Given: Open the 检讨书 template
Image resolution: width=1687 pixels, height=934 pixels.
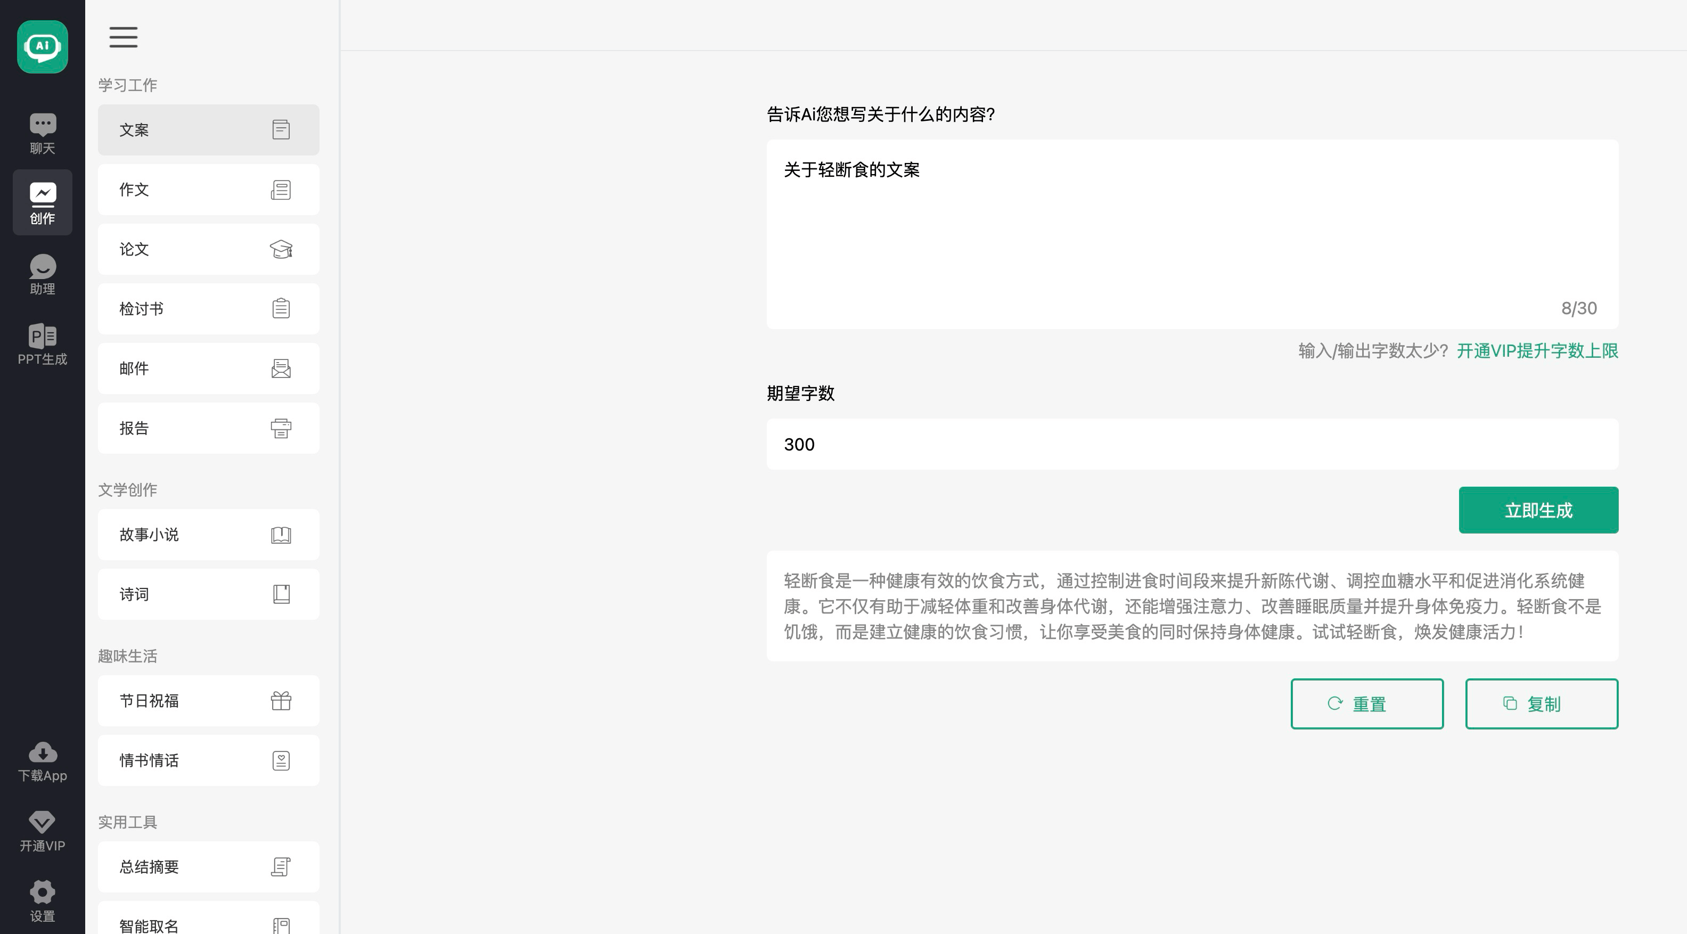Looking at the screenshot, I should coord(208,309).
